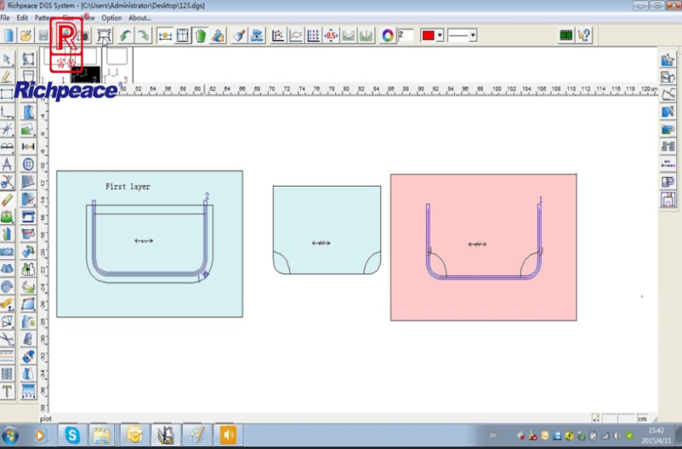Click the Undo arrow in toolbar
Screen dimensions: 682x449
pyautogui.click(x=125, y=36)
